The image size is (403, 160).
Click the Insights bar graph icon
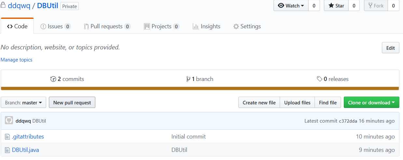coord(196,27)
